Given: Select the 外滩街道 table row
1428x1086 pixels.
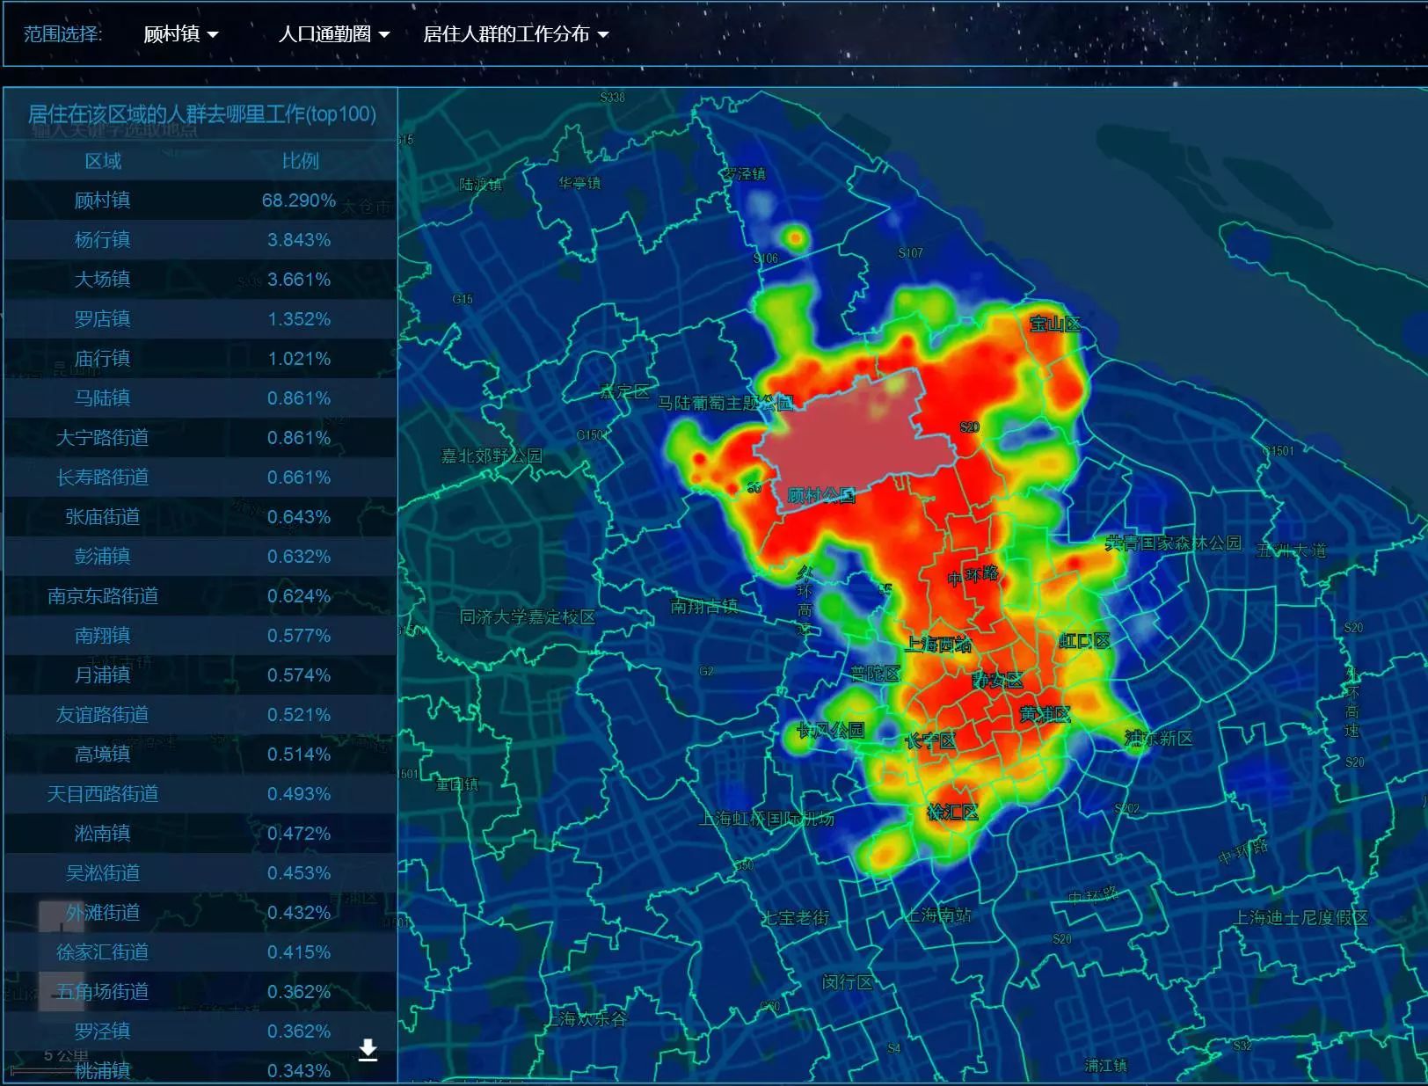Looking at the screenshot, I should pos(200,913).
